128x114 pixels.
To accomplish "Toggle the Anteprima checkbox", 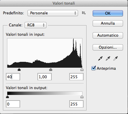I will tap(94, 68).
